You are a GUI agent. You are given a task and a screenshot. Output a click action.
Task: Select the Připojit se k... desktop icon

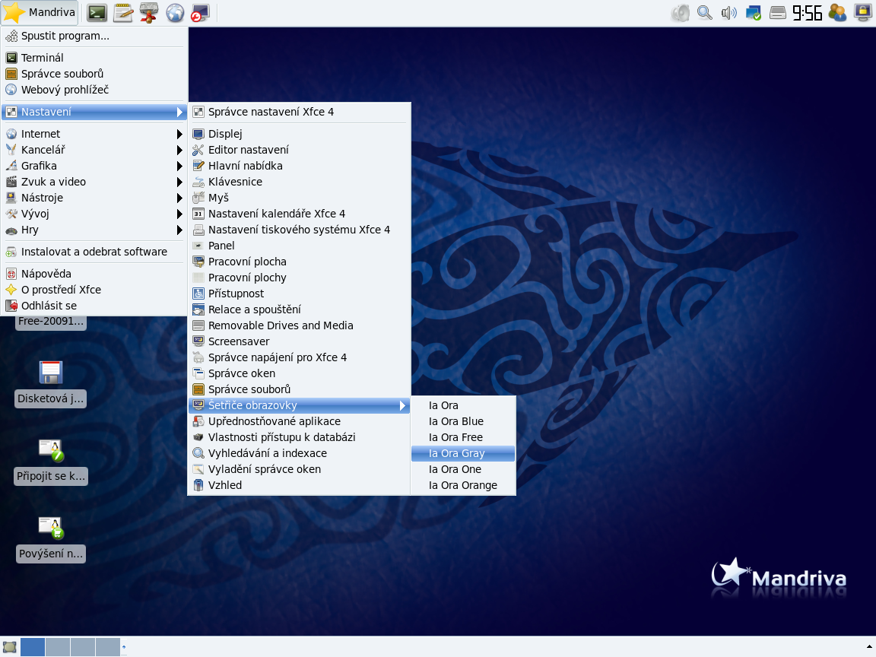[51, 462]
